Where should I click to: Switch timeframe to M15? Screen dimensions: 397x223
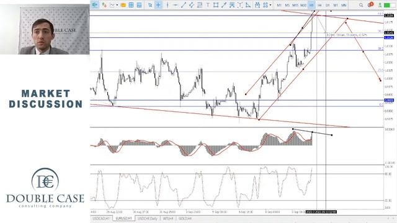tap(295, 5)
